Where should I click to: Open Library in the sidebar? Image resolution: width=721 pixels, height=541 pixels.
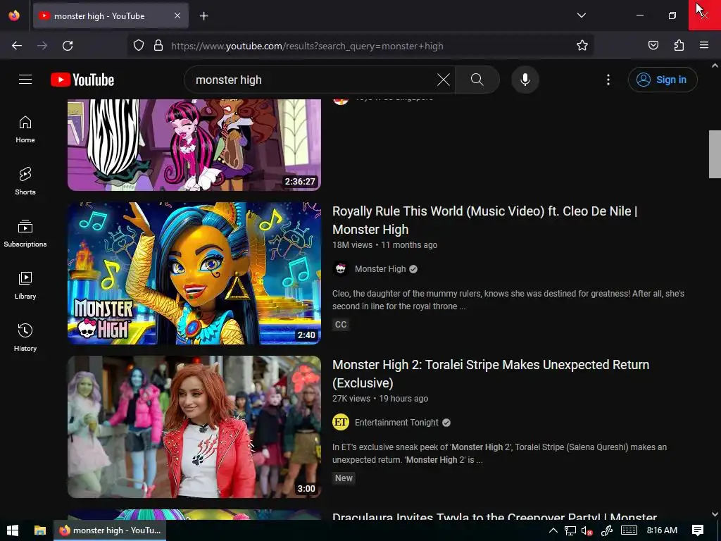coord(25,285)
